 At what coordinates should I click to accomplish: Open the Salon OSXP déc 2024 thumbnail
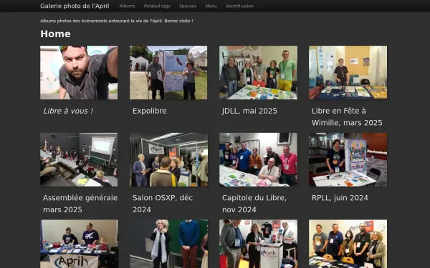pos(168,159)
